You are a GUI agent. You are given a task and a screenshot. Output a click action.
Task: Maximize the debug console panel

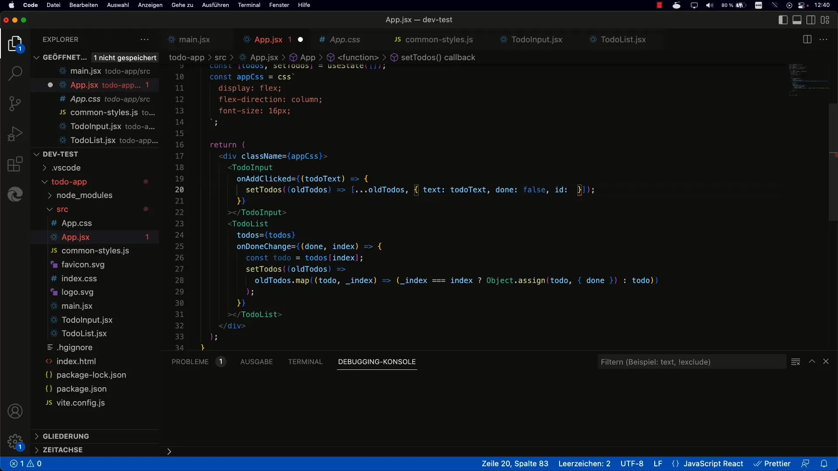click(x=812, y=362)
